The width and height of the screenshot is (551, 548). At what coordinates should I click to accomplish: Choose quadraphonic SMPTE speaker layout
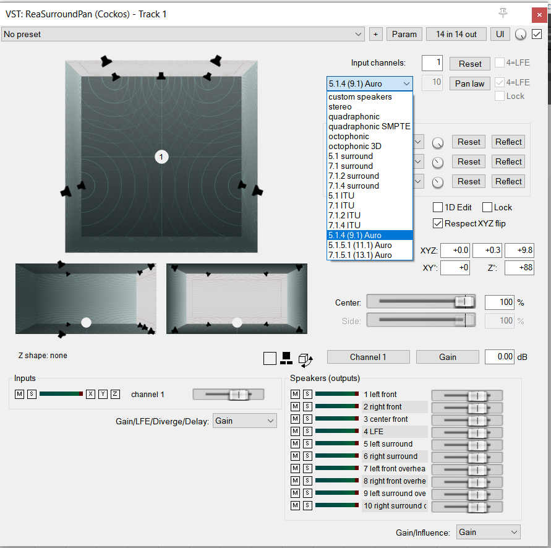[x=369, y=126]
